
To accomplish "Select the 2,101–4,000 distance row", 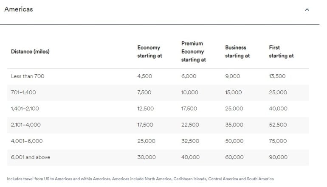I will (x=27, y=125).
